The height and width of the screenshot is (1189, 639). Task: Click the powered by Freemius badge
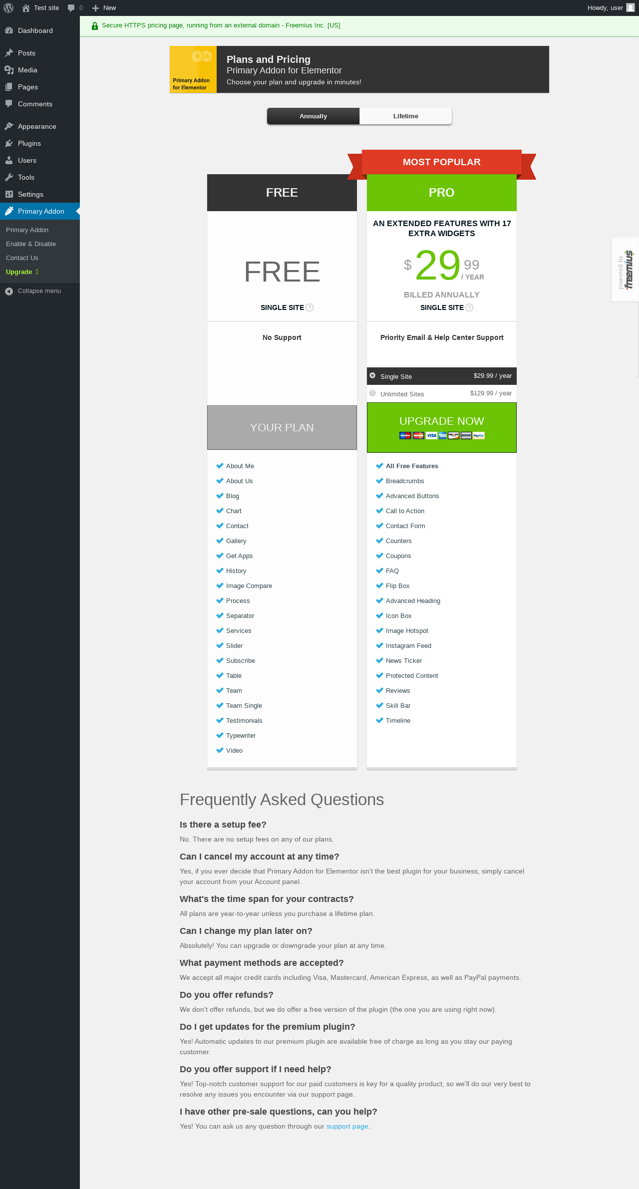(x=626, y=270)
